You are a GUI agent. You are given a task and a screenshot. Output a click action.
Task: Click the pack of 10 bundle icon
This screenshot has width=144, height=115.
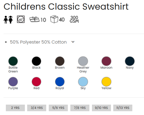38,20
